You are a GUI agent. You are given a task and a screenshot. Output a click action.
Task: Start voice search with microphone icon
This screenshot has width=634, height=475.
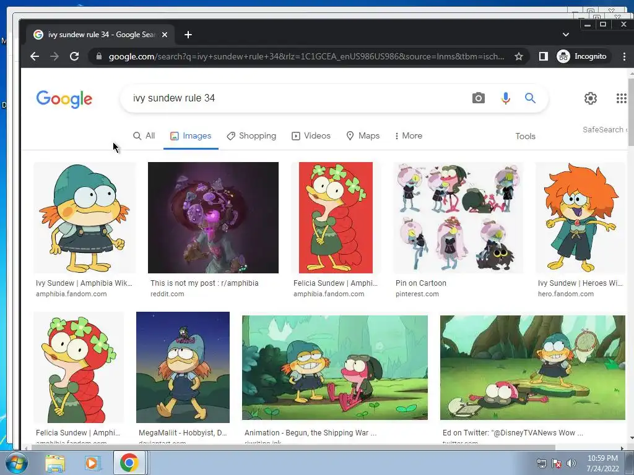click(x=505, y=98)
